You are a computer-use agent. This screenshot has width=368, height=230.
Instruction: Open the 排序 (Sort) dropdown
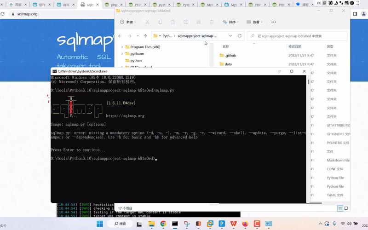click(x=230, y=22)
